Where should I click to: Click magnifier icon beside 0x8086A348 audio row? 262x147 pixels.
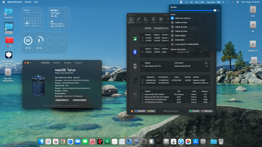tap(143, 80)
